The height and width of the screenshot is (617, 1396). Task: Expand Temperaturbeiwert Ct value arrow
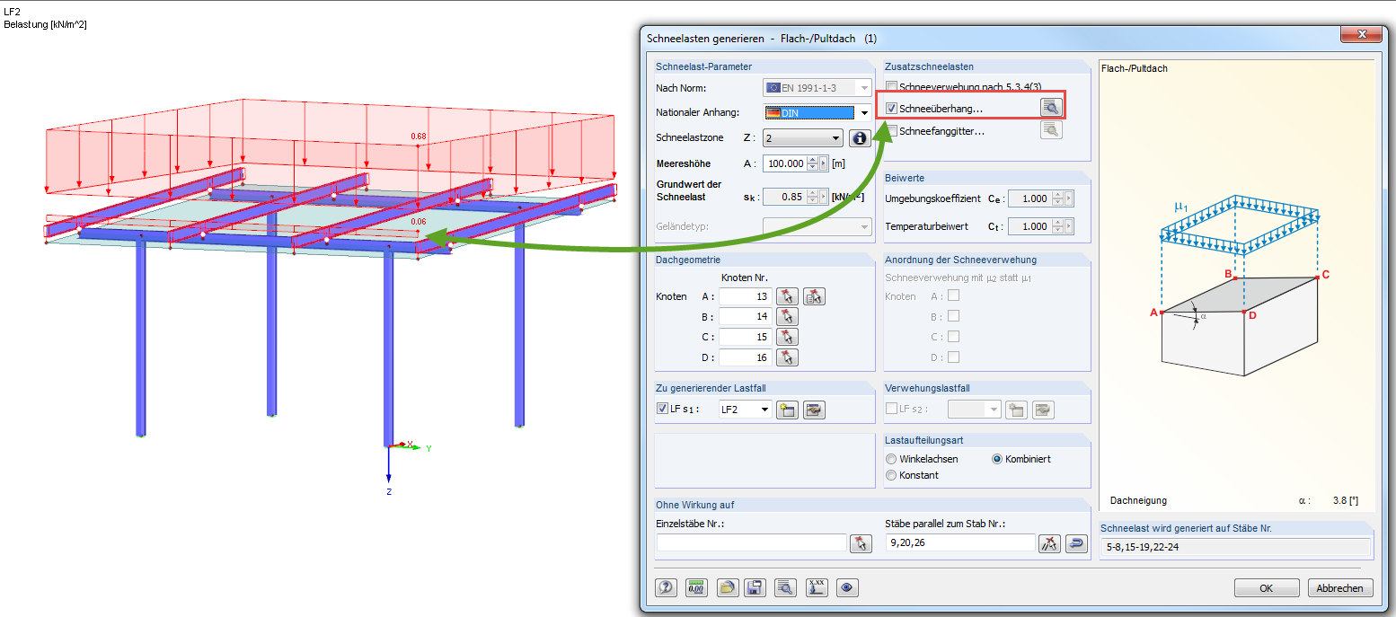[1069, 226]
